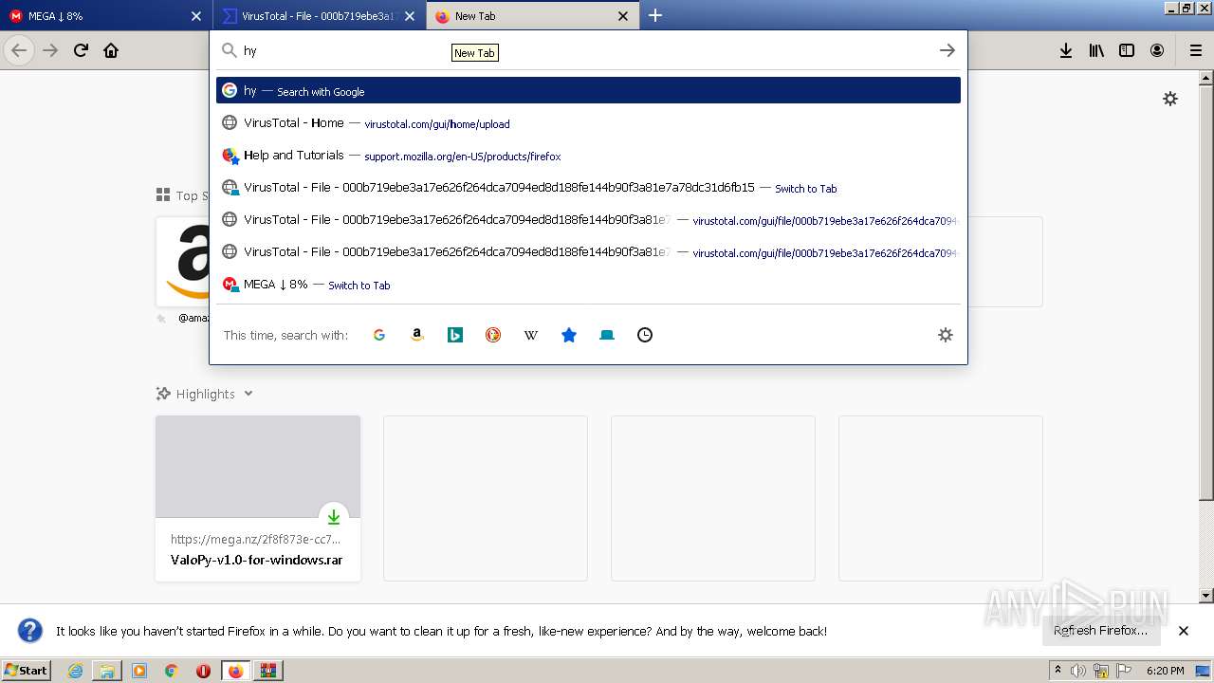
Task: Search this time with DuckDuckGo icon
Action: 493,335
